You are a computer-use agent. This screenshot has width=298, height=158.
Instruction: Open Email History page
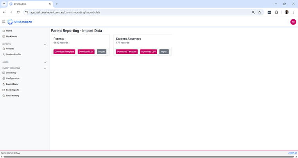(12, 96)
